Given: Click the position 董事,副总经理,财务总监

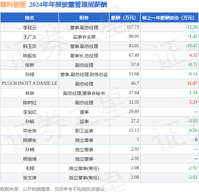Looking at the screenshot, I should pyautogui.click(x=84, y=74).
